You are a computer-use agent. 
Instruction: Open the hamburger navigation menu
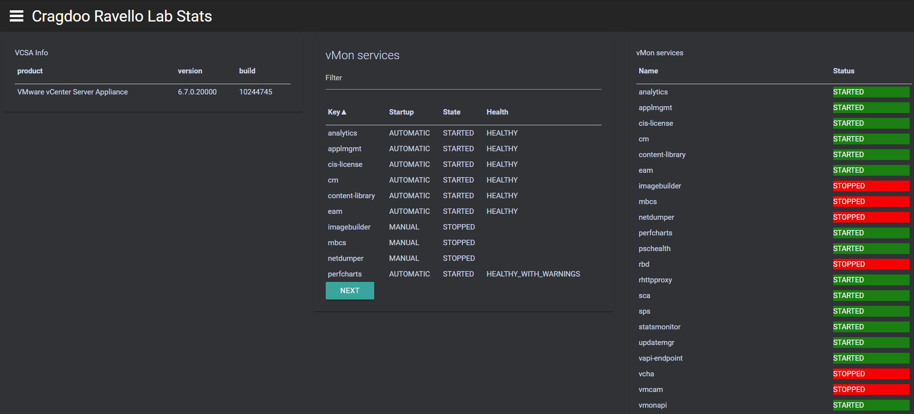point(17,16)
